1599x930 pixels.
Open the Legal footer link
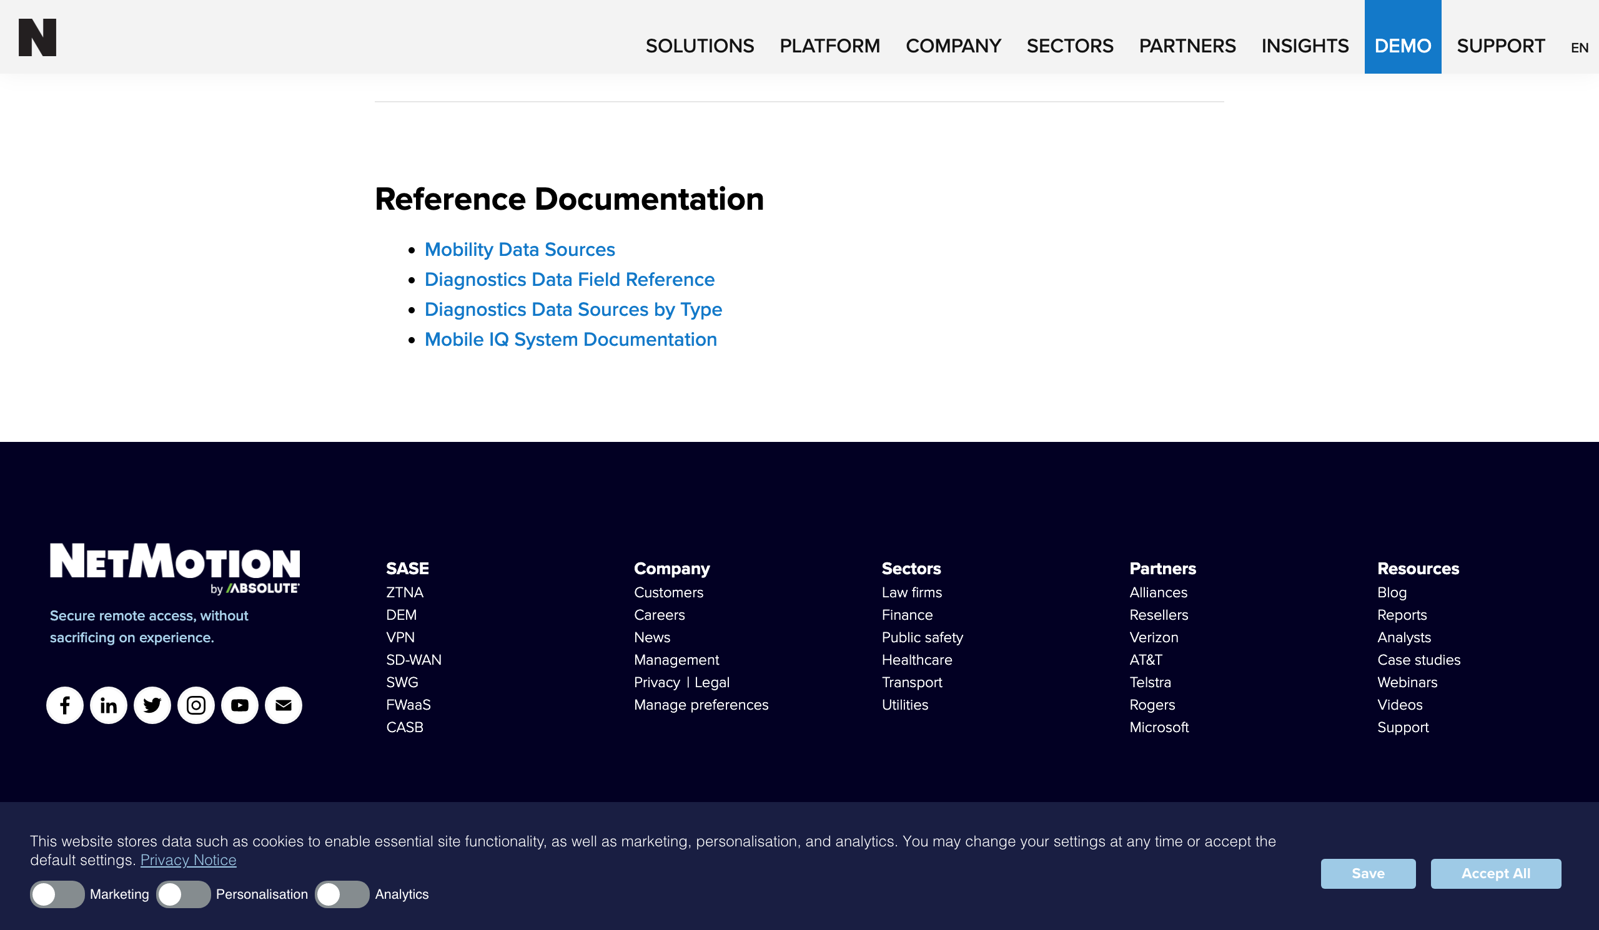[x=712, y=682]
